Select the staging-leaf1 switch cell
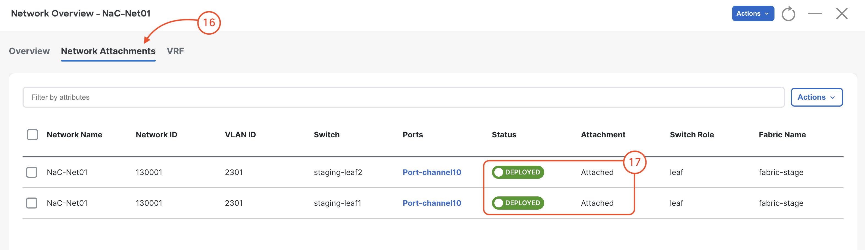The image size is (865, 250). point(338,203)
